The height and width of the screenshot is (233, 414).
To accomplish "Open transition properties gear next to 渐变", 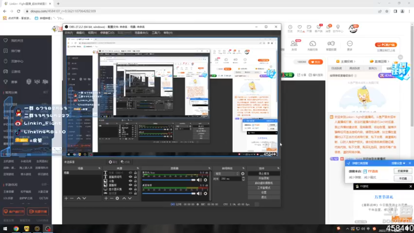I will coord(243,173).
